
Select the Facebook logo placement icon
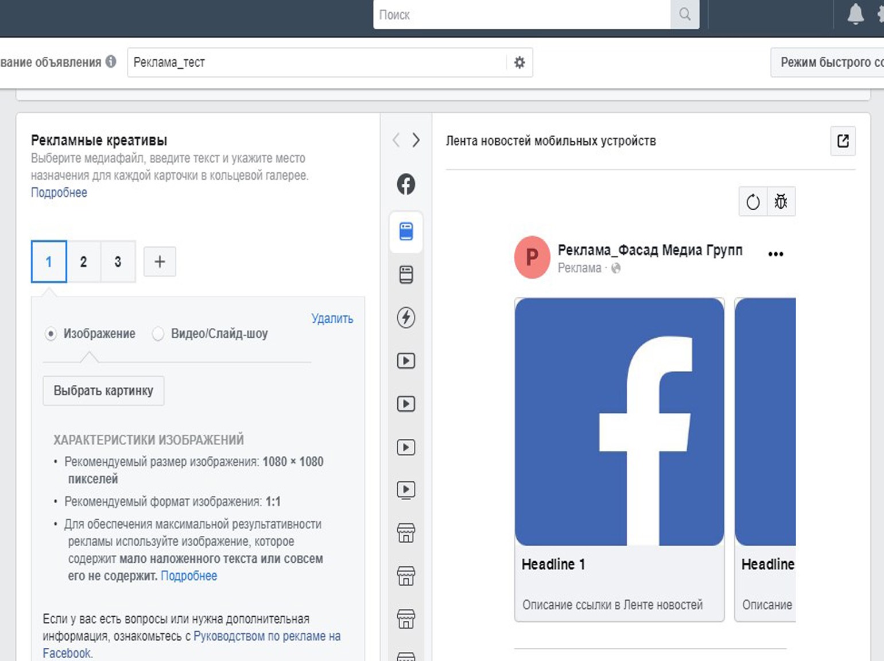tap(406, 184)
